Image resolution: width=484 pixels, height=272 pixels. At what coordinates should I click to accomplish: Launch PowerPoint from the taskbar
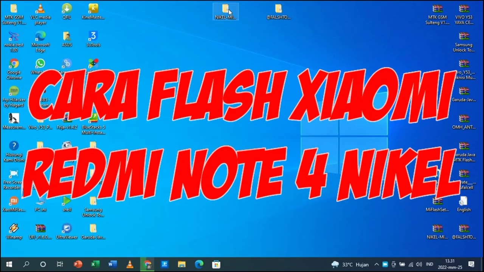(x=78, y=264)
